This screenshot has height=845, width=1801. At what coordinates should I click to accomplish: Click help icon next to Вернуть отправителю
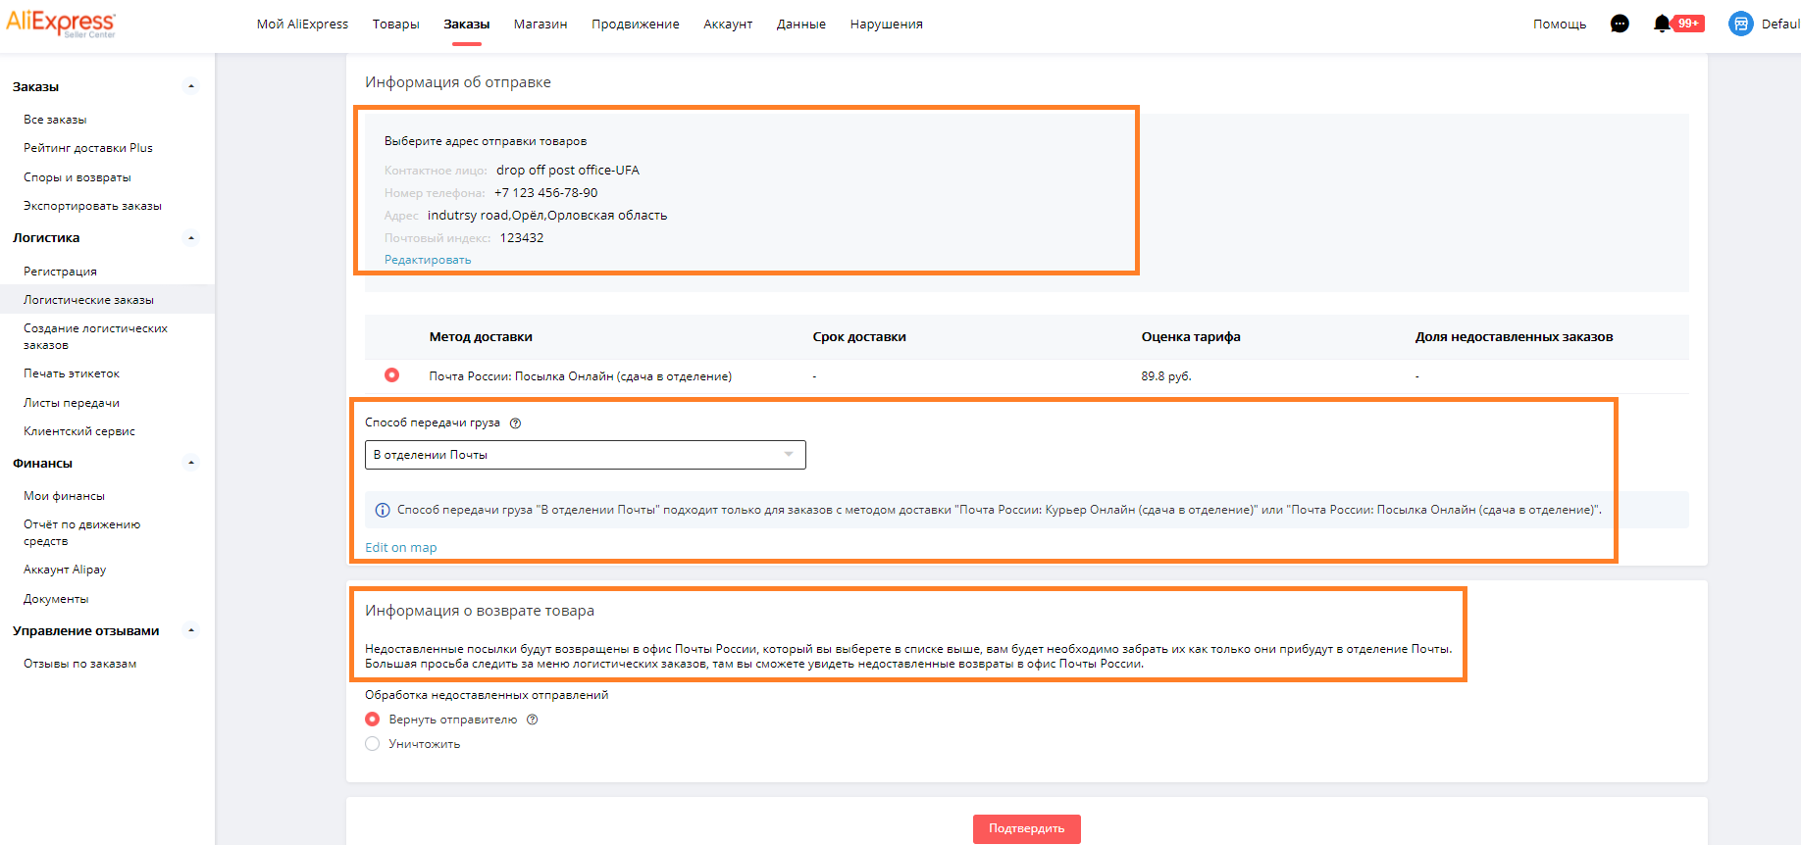[x=533, y=720]
